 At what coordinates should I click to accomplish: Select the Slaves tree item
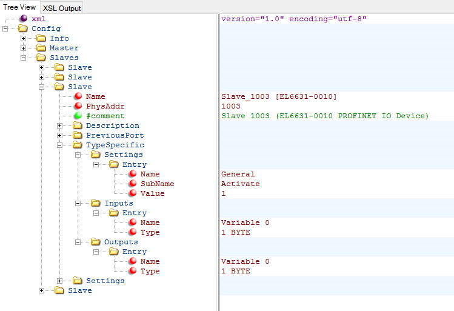click(64, 58)
